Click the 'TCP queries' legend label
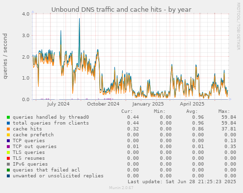This screenshot has height=193, width=243. point(29,141)
